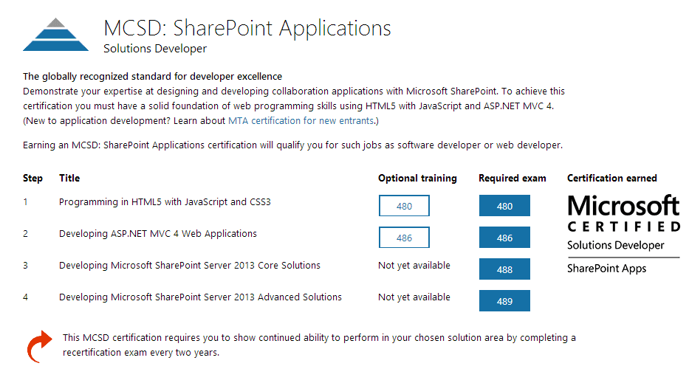689x366 pixels.
Task: Click the recertification exam notice text
Action: pos(319,345)
